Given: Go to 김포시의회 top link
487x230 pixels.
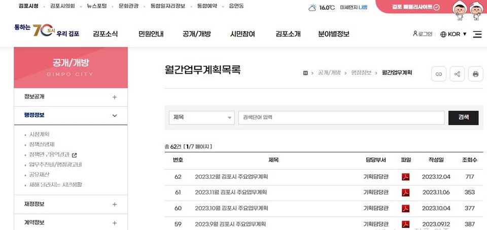Looking at the screenshot, I should pyautogui.click(x=62, y=6).
